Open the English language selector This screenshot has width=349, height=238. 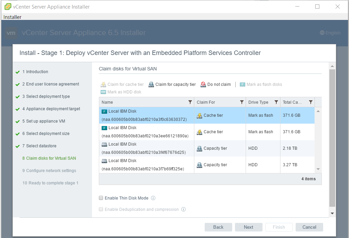(330, 33)
